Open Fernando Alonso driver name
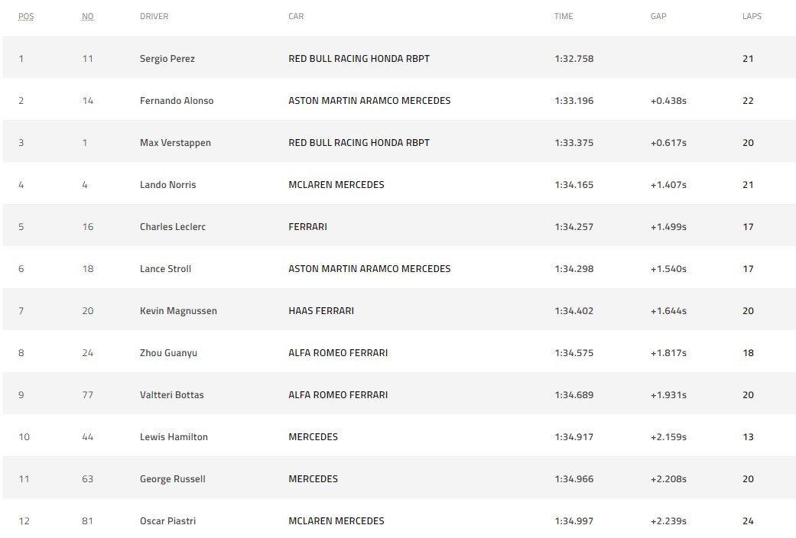 [x=177, y=101]
